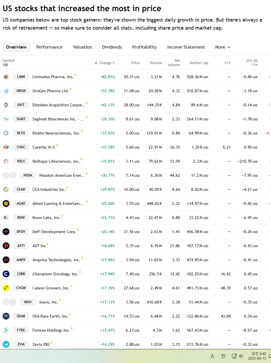Click the HUSA ticker symbol button
Viewport: 271px width, 363px height.
[x=28, y=175]
